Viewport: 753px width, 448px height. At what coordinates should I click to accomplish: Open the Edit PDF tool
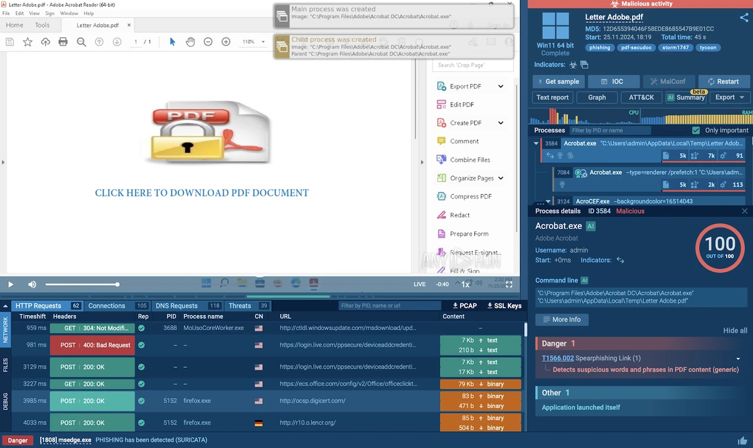click(x=462, y=105)
